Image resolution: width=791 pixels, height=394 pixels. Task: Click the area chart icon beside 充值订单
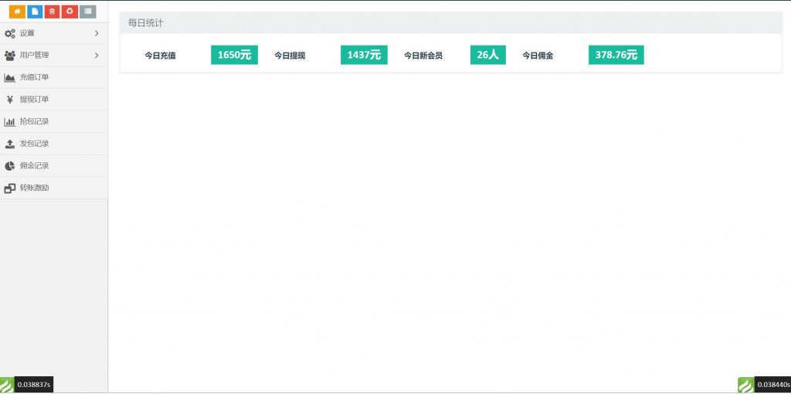pos(9,78)
